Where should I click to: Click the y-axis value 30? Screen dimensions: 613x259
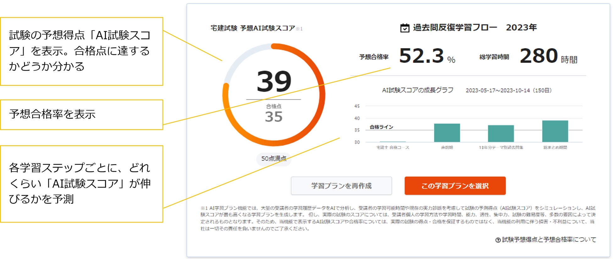click(x=357, y=142)
